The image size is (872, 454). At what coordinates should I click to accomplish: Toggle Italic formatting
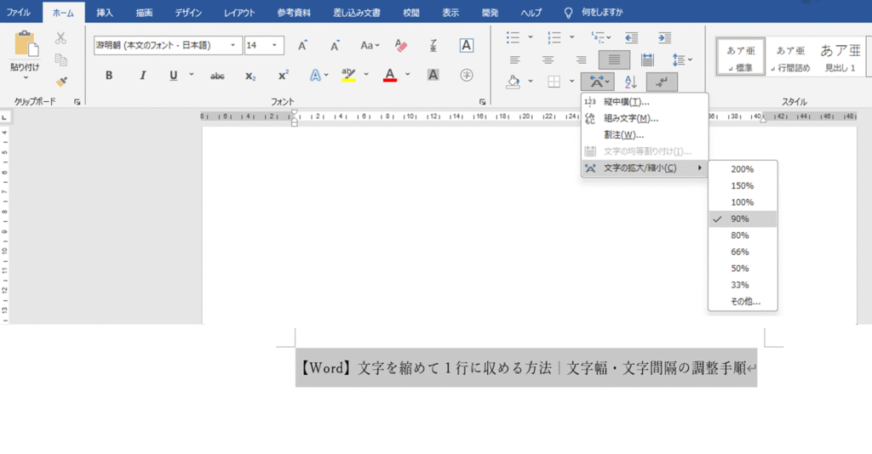click(x=141, y=76)
